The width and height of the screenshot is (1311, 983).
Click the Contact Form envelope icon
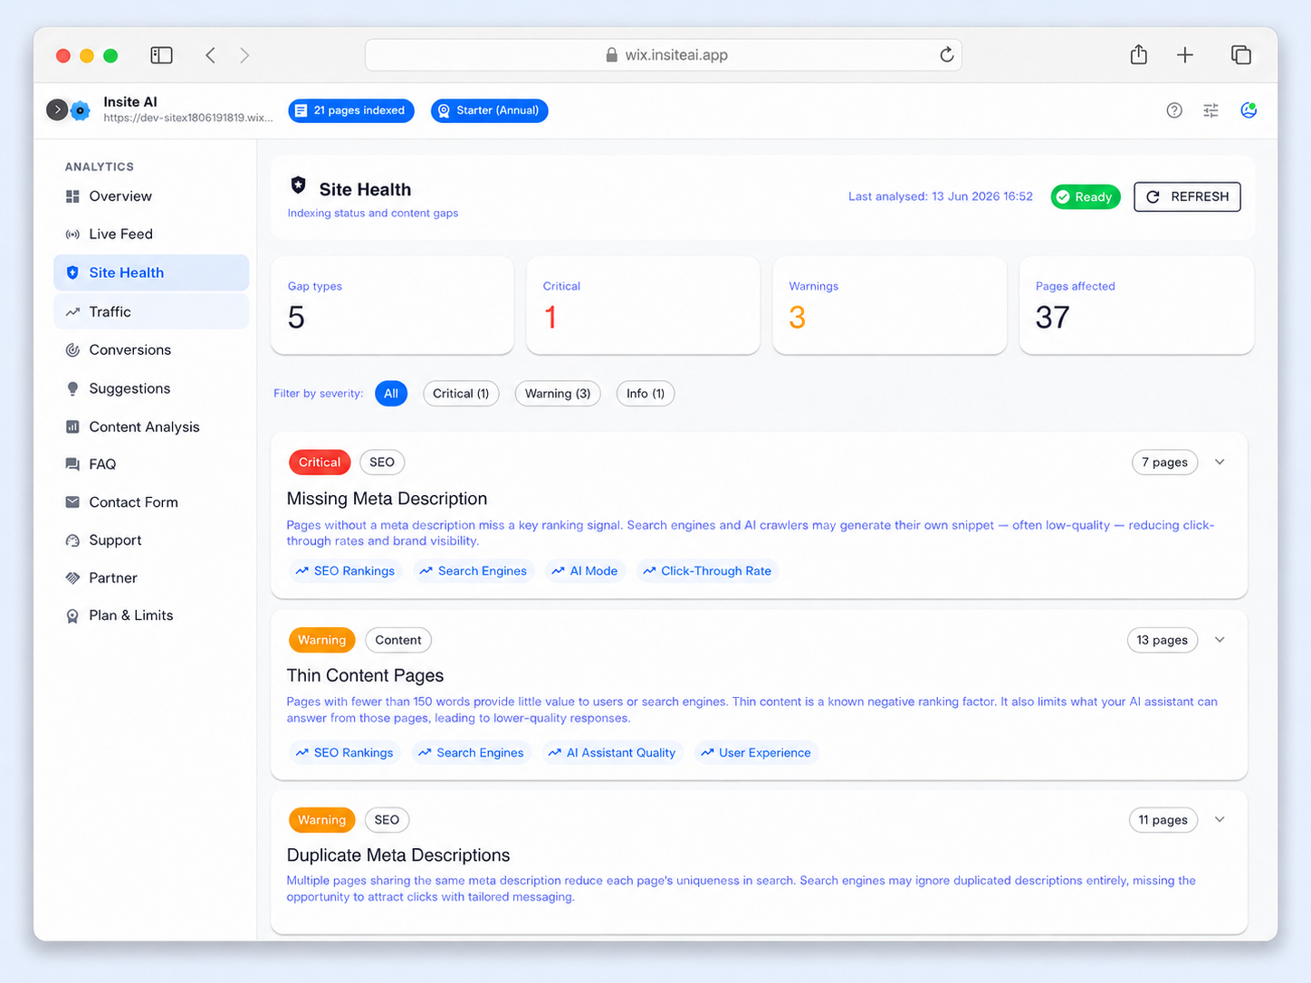click(72, 502)
